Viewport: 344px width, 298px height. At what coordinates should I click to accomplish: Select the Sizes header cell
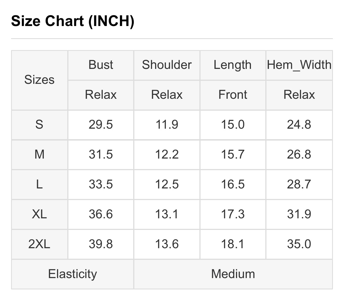[x=39, y=80]
